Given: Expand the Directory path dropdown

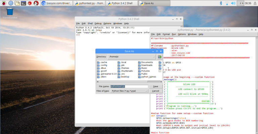Looking at the screenshot, I should [x=154, y=57].
